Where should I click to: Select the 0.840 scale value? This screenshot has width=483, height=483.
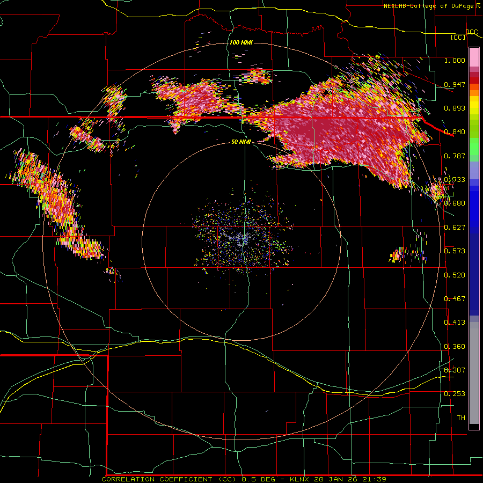(x=455, y=132)
